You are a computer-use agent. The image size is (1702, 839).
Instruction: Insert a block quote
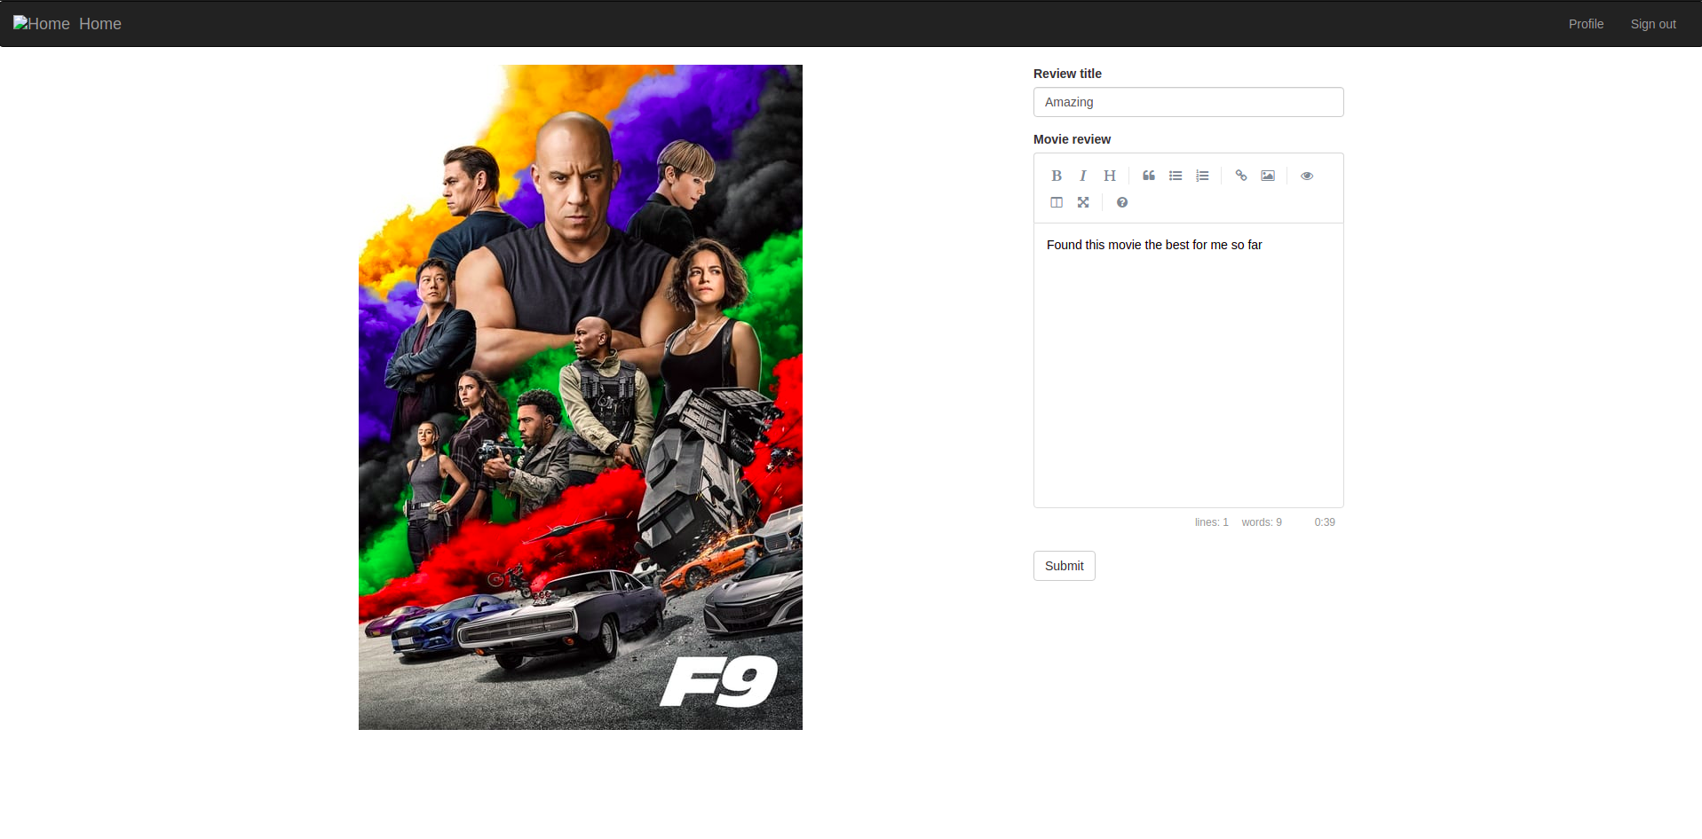tap(1149, 176)
